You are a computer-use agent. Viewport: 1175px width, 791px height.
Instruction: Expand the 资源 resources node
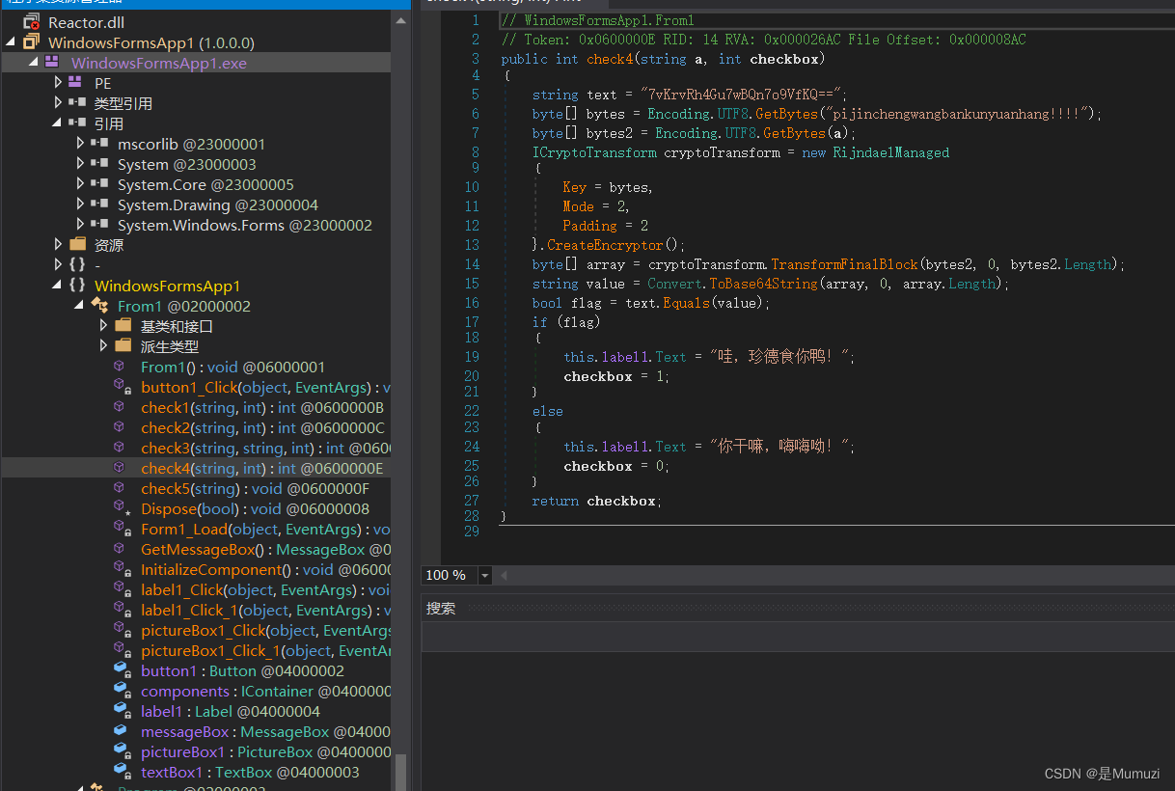coord(58,245)
